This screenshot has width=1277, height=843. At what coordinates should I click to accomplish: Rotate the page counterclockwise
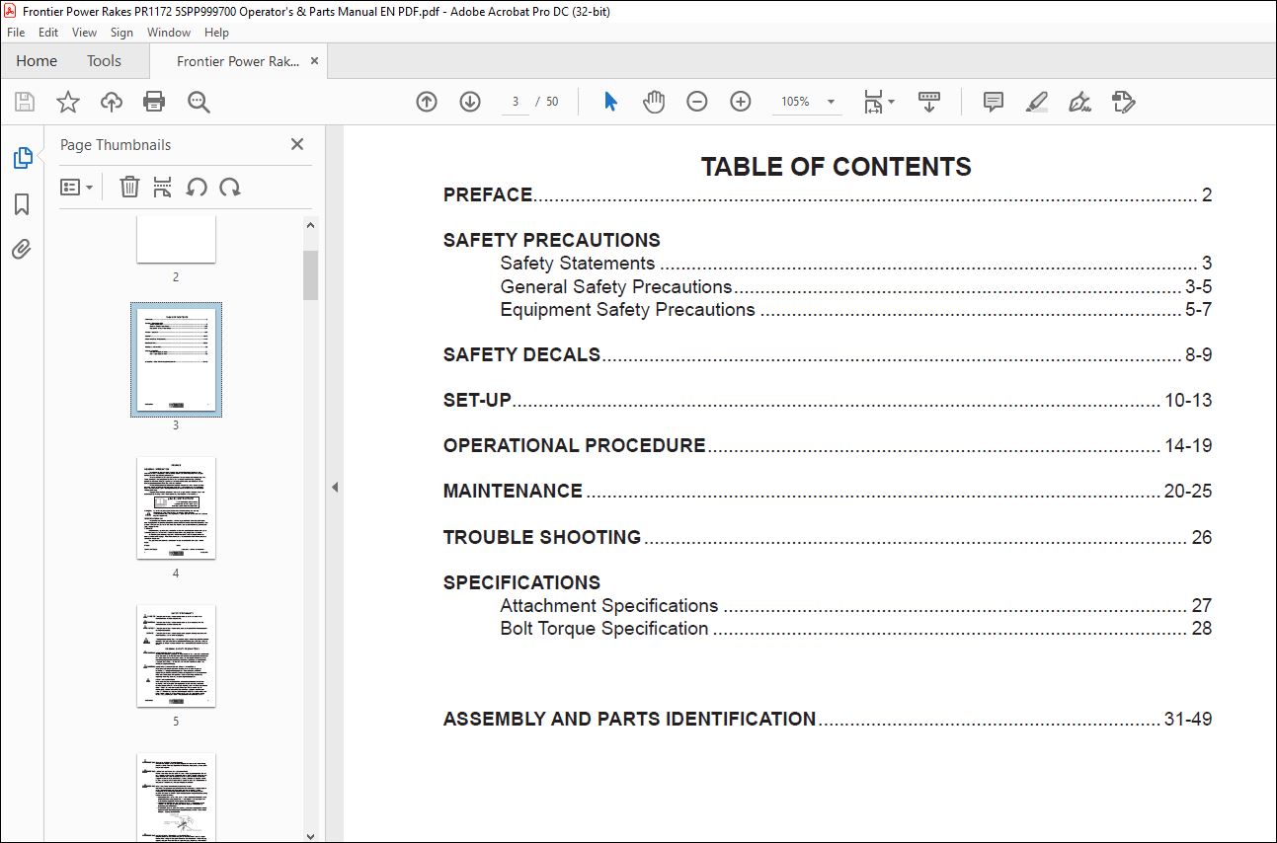[197, 187]
